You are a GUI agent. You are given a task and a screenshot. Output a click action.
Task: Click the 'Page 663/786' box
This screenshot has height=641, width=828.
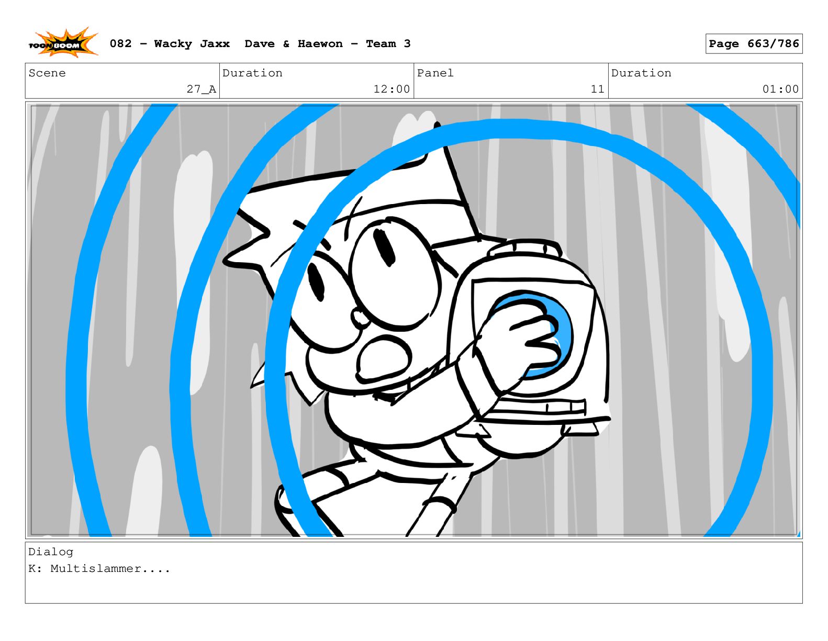[754, 44]
